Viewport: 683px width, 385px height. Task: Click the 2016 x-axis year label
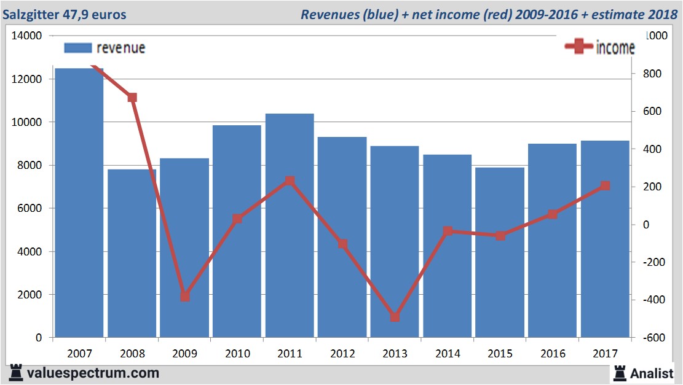pos(553,353)
